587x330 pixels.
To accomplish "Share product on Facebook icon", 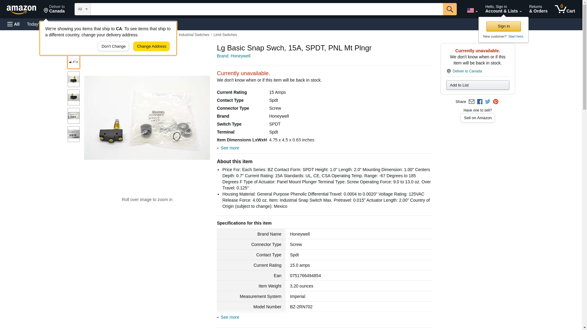I will (x=480, y=102).
